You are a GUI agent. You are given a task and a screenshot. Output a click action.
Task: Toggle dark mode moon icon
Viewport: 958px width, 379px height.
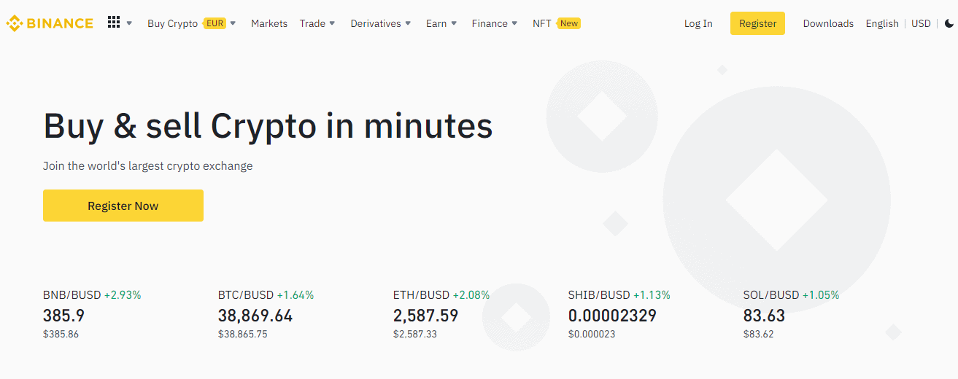[949, 23]
